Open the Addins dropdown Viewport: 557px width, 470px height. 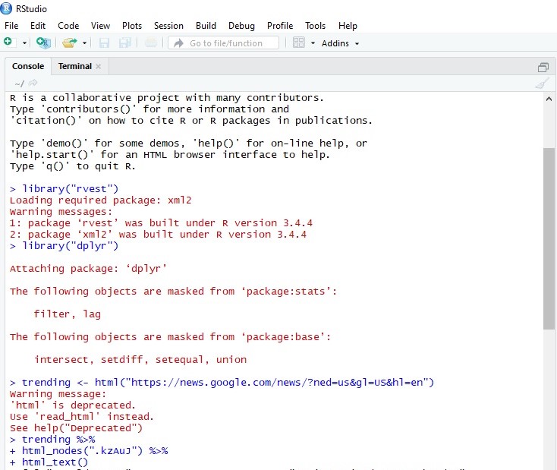340,43
